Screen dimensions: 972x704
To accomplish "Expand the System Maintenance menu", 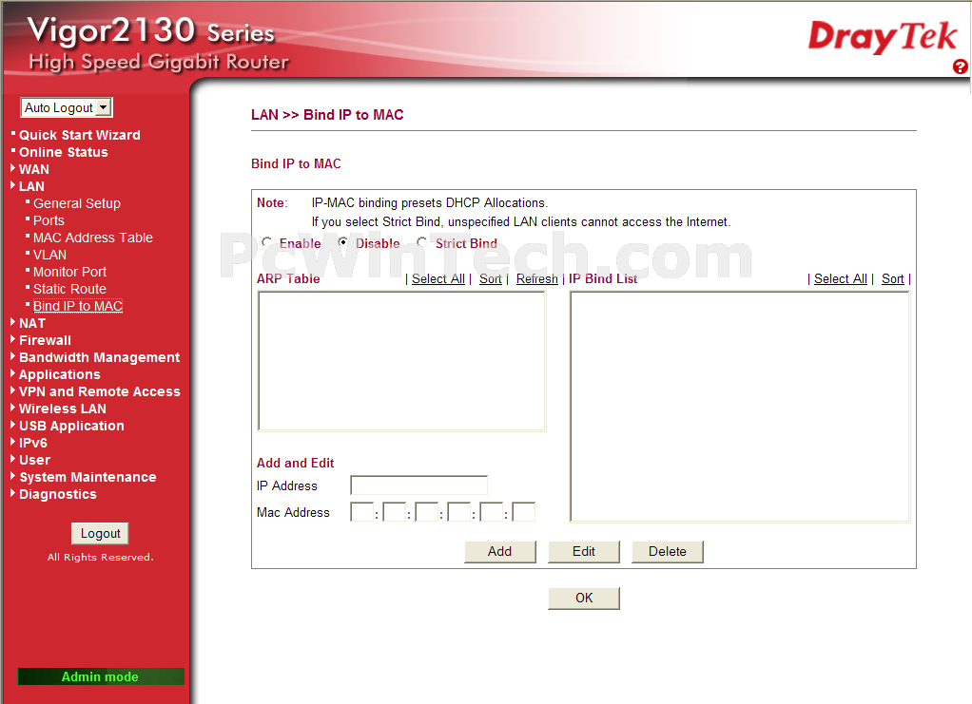I will (x=87, y=477).
